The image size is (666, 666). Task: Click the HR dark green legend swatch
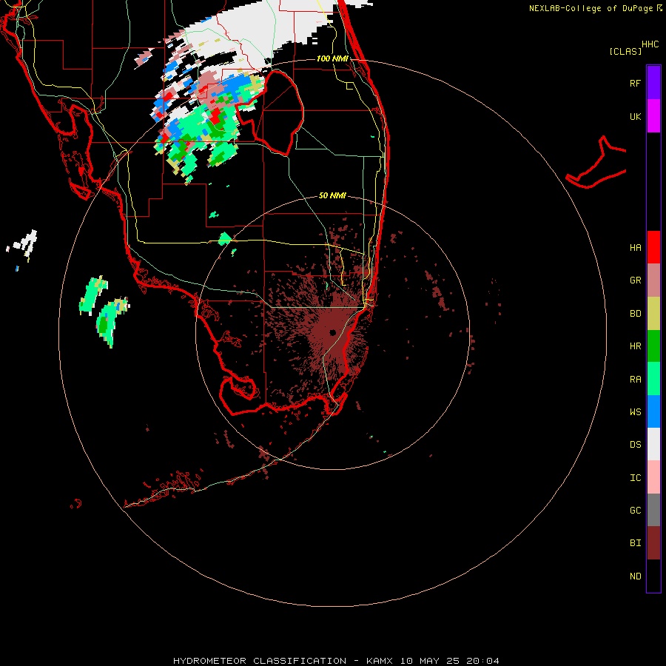(x=653, y=346)
